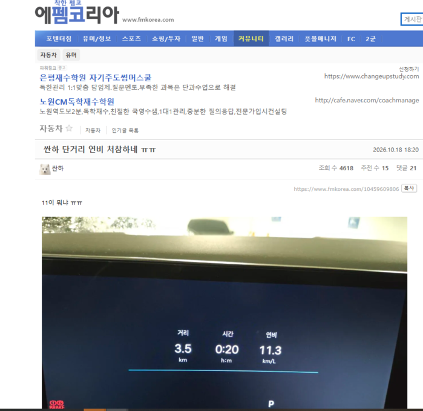Open the 2군 menu
Viewport: 423px width, 411px height.
[370, 39]
